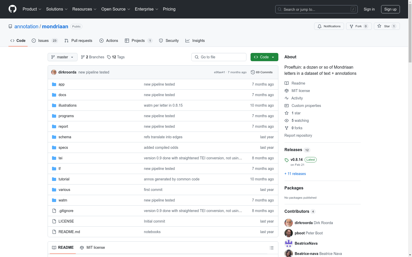Select the MIT license tab below file list

click(92, 247)
